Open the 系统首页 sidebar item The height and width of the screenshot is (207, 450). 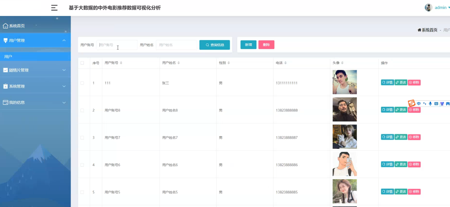click(x=35, y=26)
